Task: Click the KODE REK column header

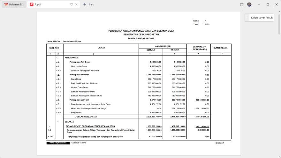Action: click(54, 48)
